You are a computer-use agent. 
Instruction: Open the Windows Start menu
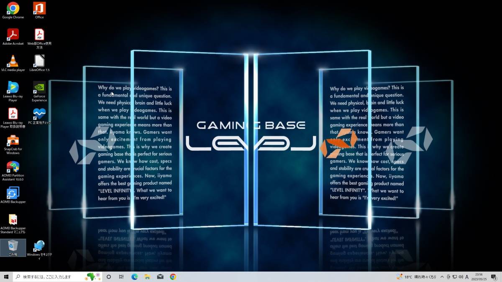point(6,277)
